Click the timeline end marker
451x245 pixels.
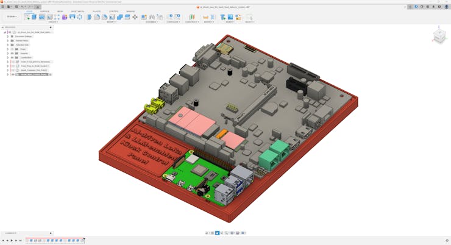[x=84, y=240]
